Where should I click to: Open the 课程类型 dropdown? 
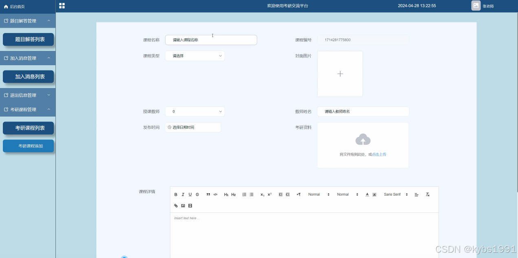pyautogui.click(x=195, y=56)
